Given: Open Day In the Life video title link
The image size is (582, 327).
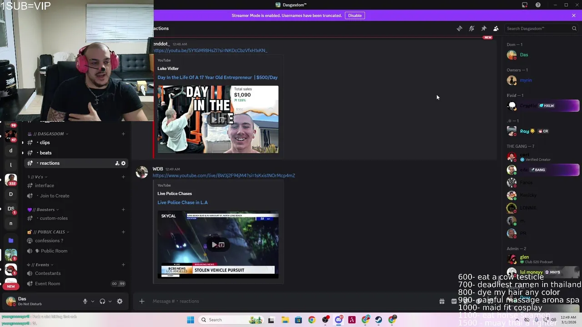Looking at the screenshot, I should click(x=217, y=77).
